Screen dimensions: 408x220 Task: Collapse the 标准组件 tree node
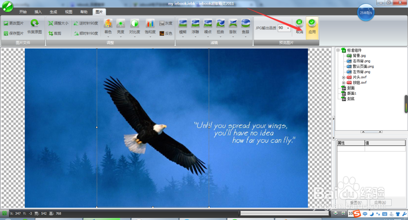338,50
